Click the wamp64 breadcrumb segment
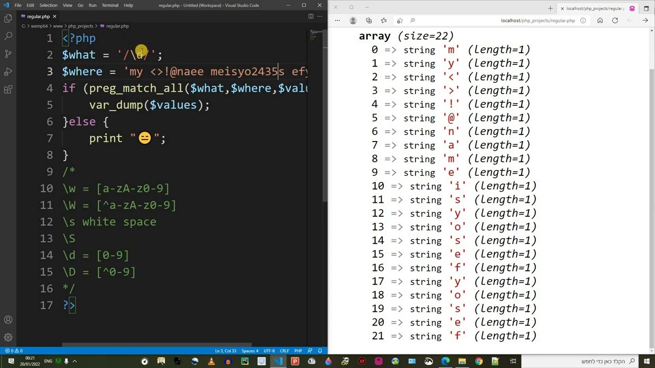Image resolution: width=655 pixels, height=368 pixels. click(39, 26)
